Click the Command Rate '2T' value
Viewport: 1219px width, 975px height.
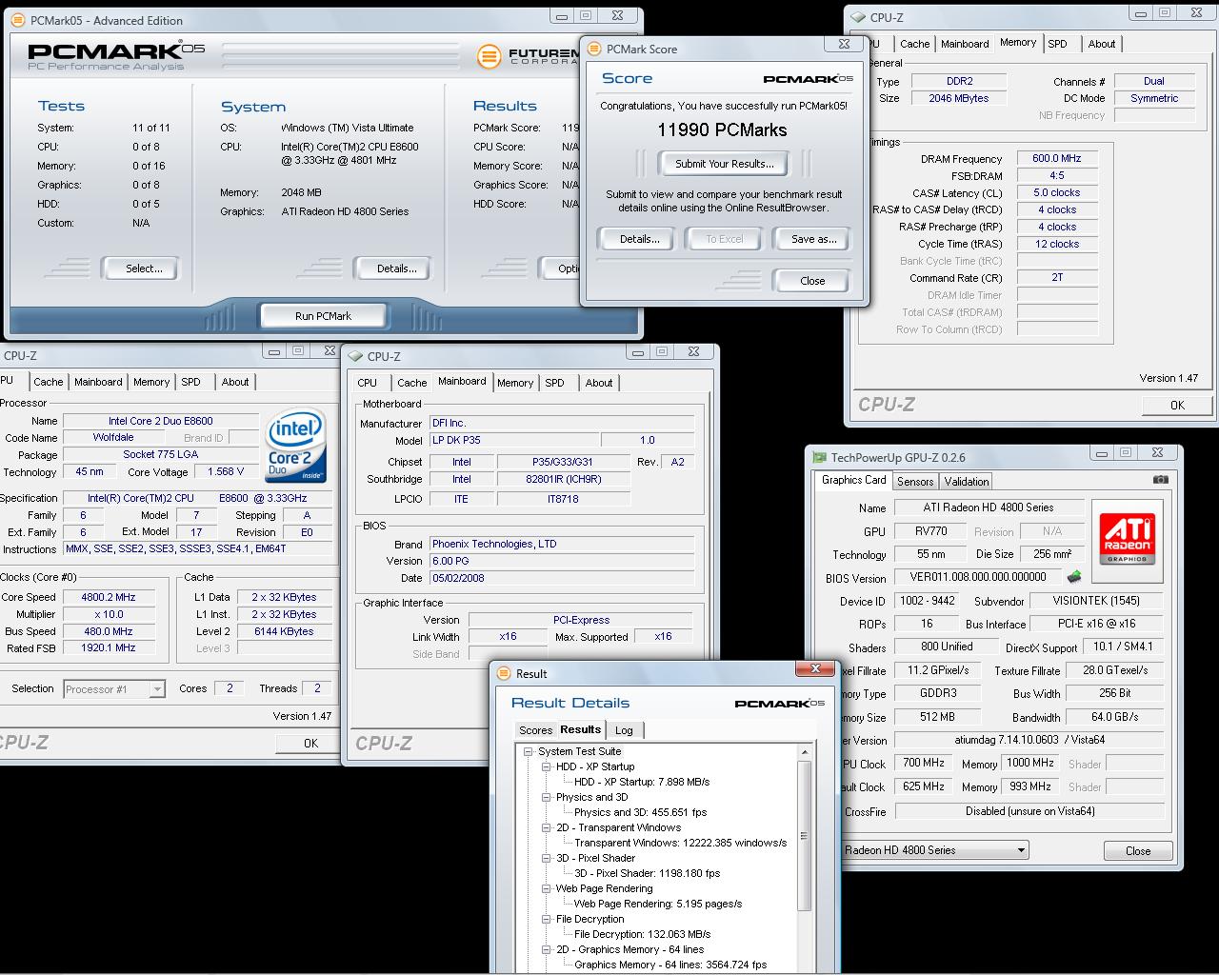[x=1057, y=277]
